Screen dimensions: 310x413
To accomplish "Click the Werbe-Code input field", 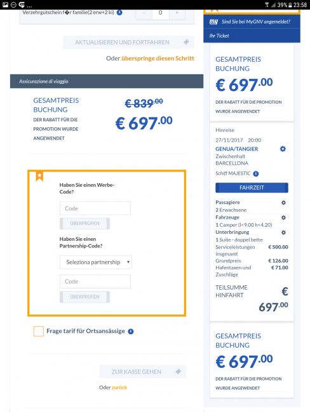I will pyautogui.click(x=95, y=208).
